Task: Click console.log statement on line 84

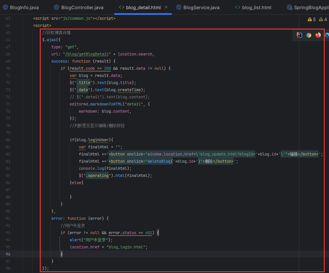Action: pyautogui.click(x=105, y=168)
